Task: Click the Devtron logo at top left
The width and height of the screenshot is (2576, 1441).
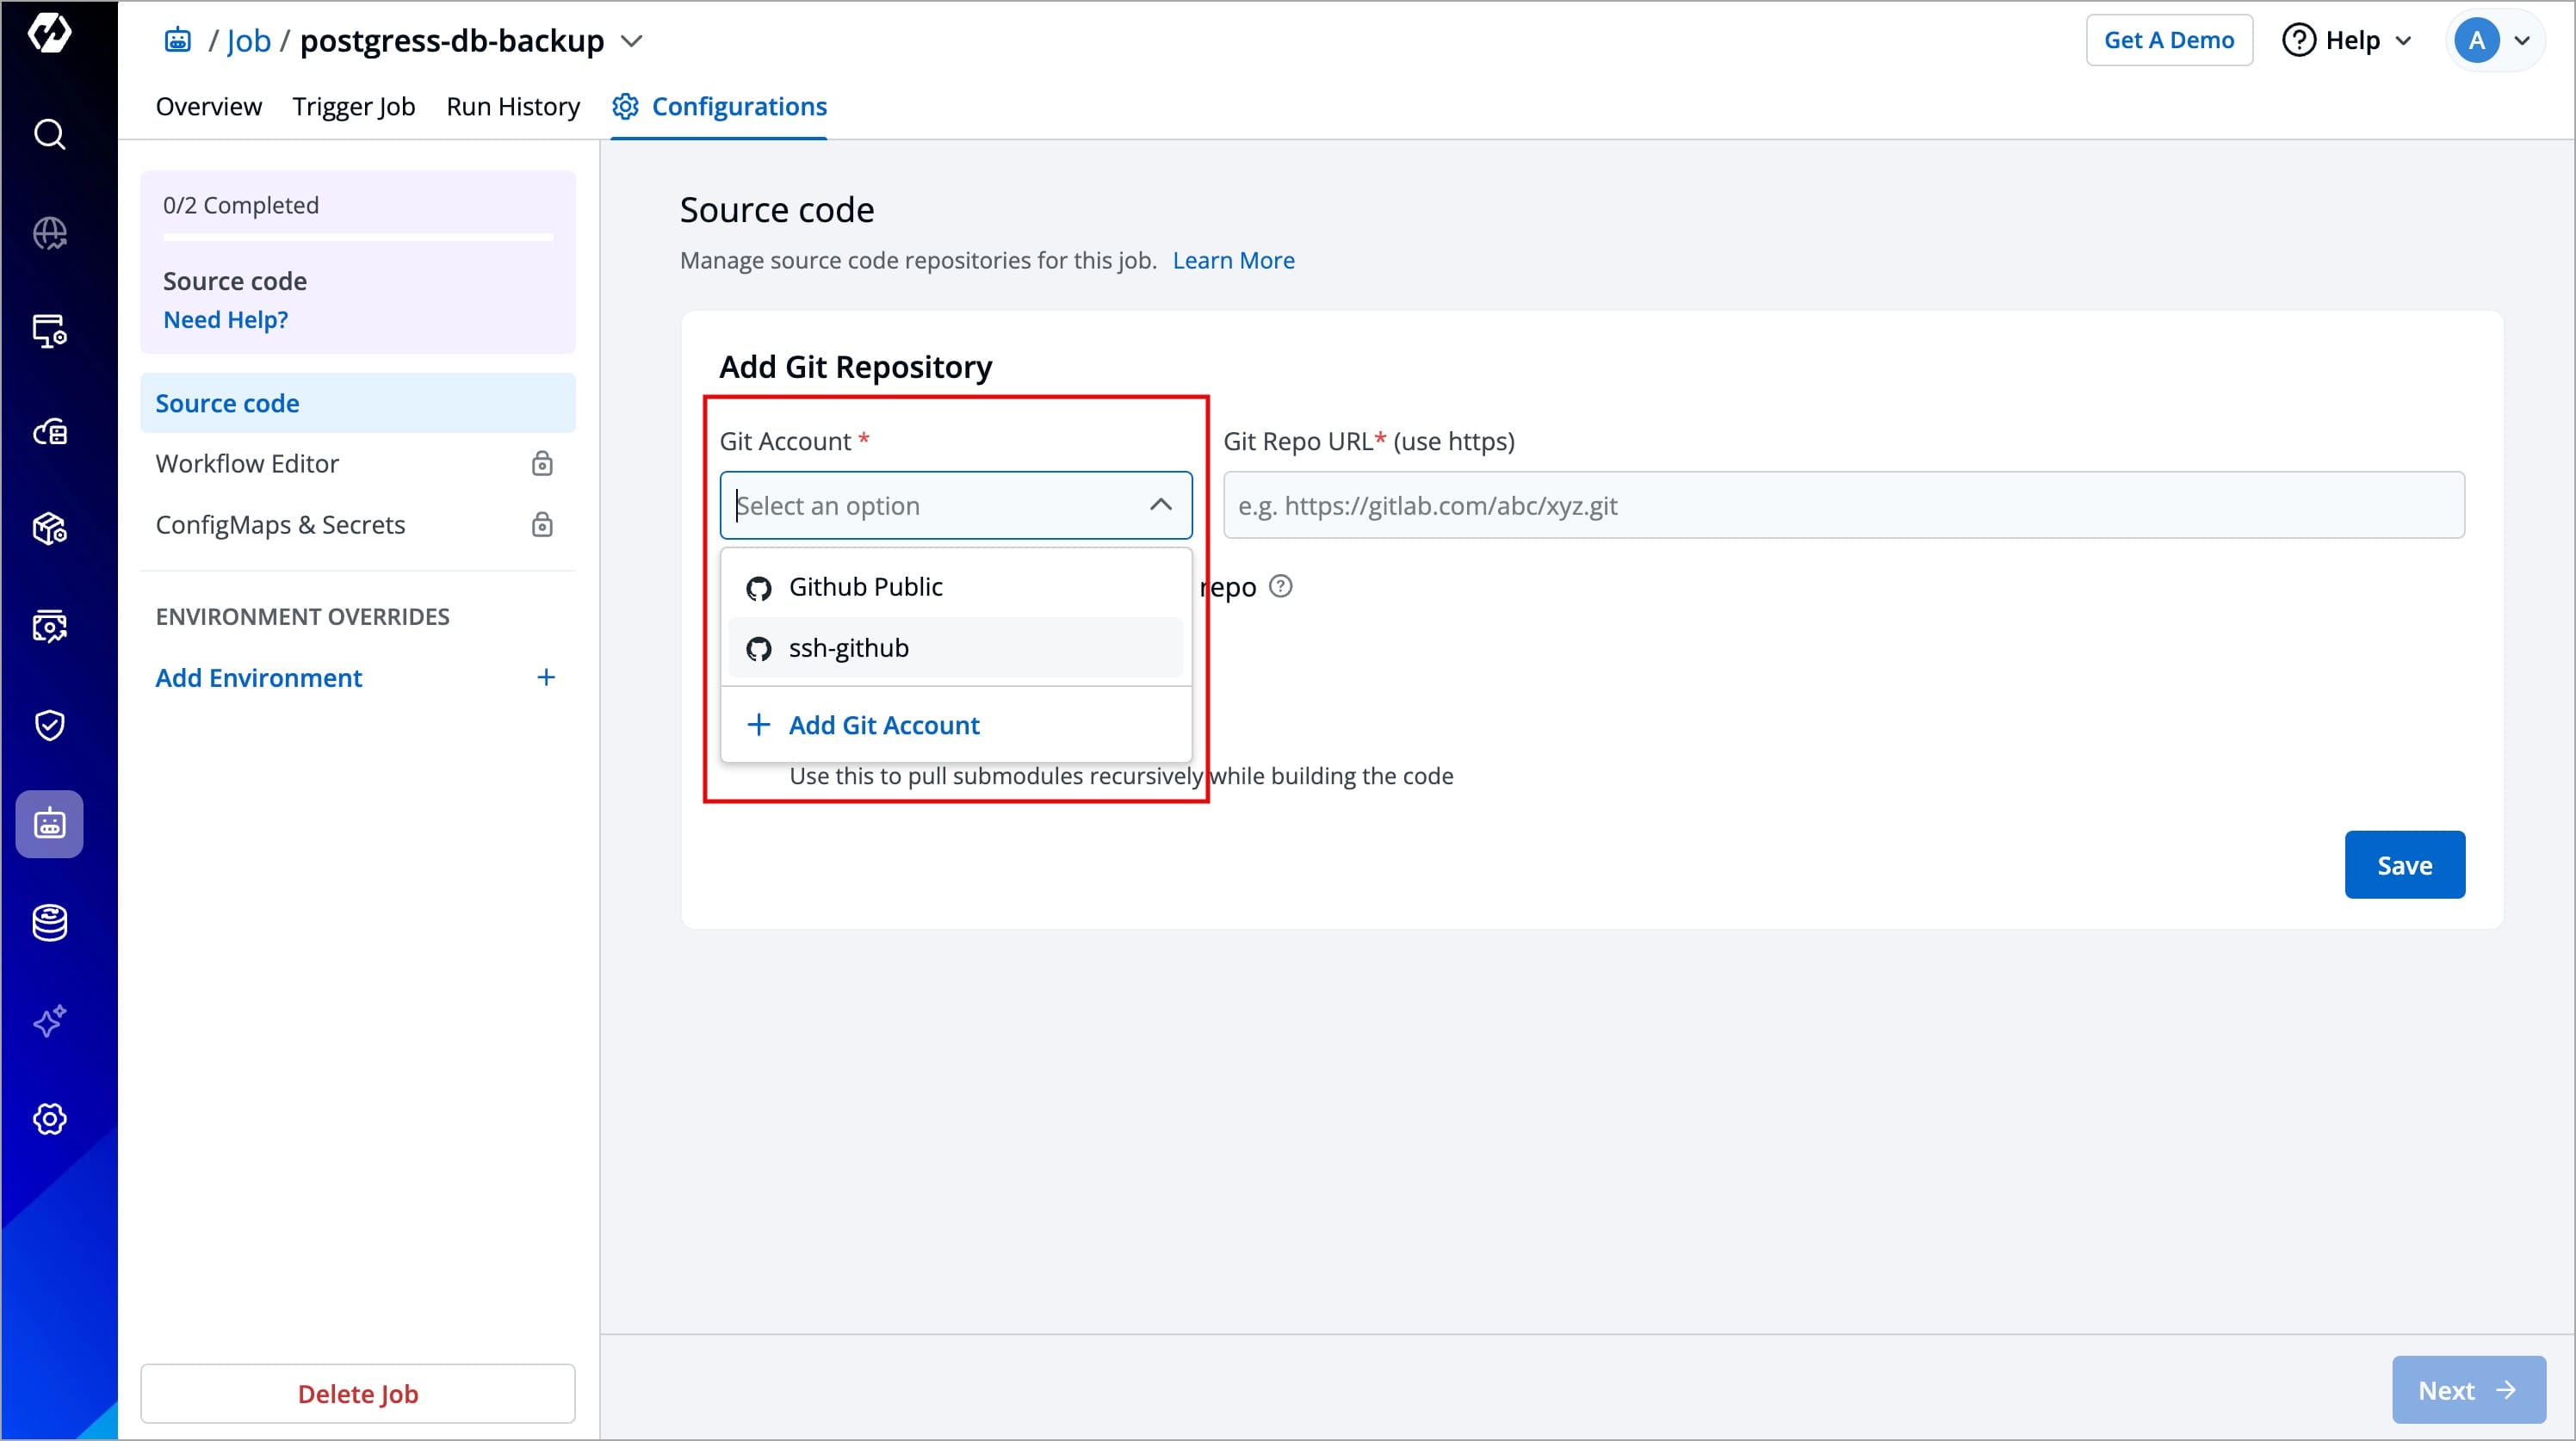Action: pos(49,33)
